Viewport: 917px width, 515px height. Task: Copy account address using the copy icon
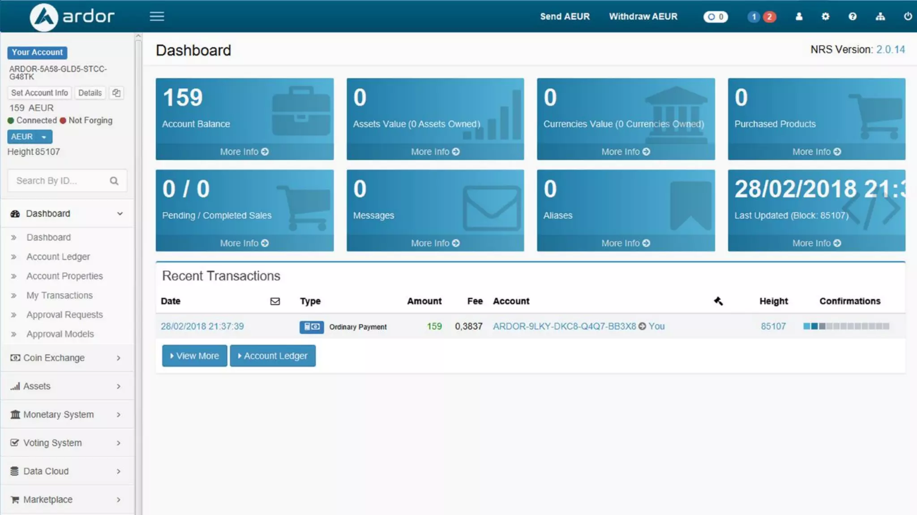[x=116, y=93]
